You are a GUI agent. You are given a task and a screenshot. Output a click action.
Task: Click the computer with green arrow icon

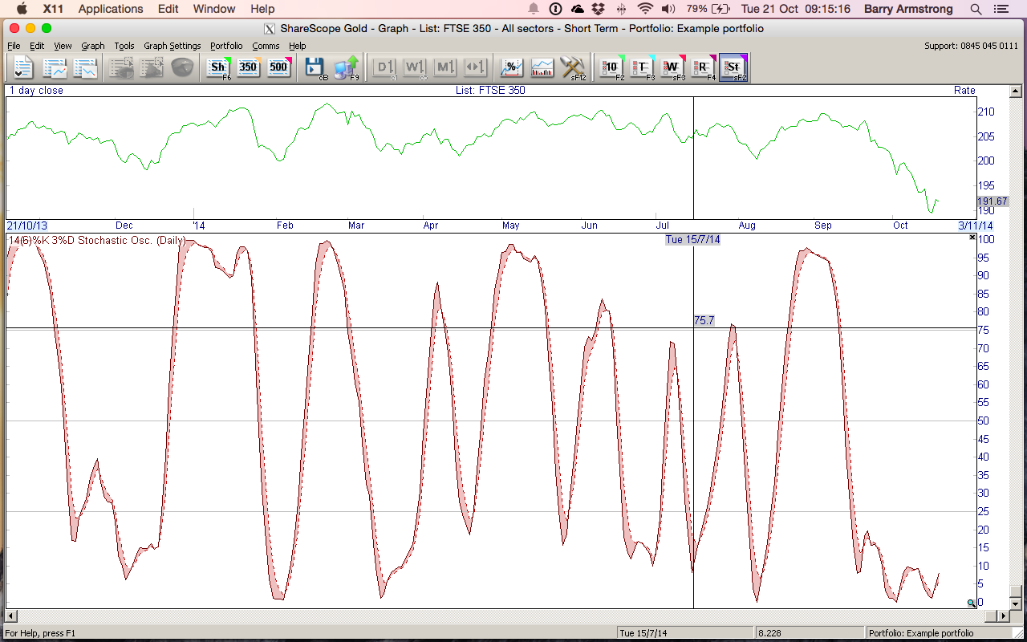(346, 67)
